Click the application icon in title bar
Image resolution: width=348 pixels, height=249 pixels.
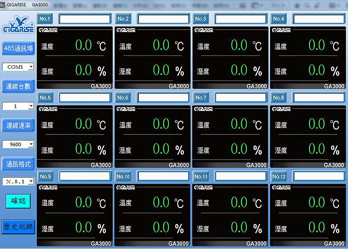pos(3,5)
